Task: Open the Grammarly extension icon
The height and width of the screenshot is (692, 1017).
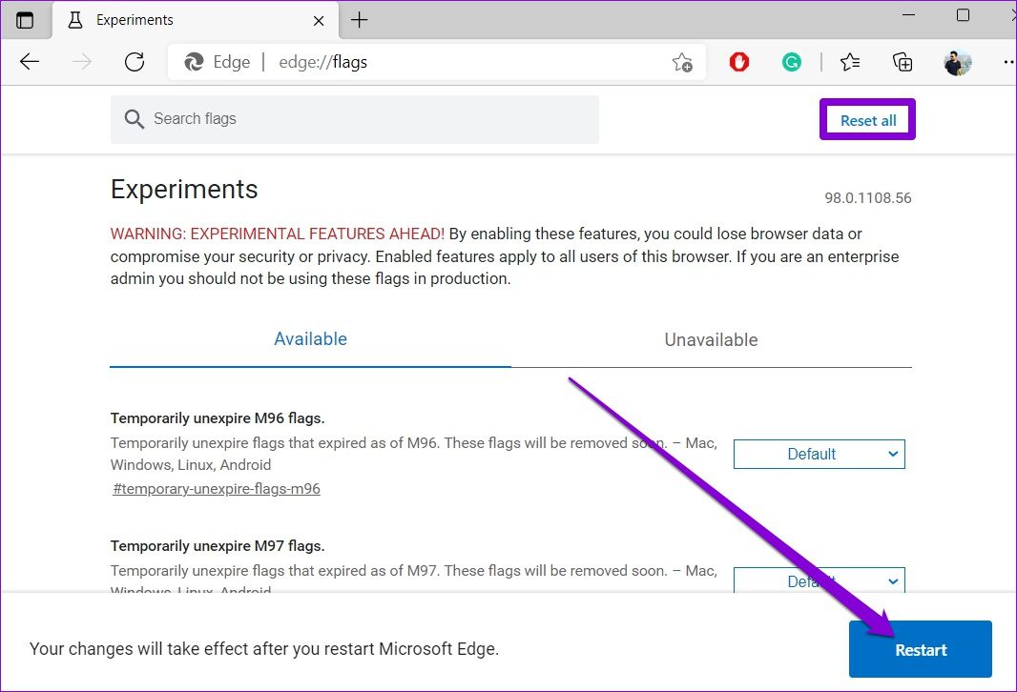Action: 792,63
